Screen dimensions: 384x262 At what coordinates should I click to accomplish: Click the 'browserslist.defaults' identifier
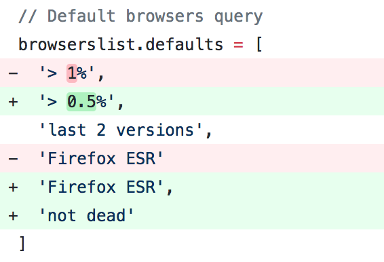coord(121,45)
